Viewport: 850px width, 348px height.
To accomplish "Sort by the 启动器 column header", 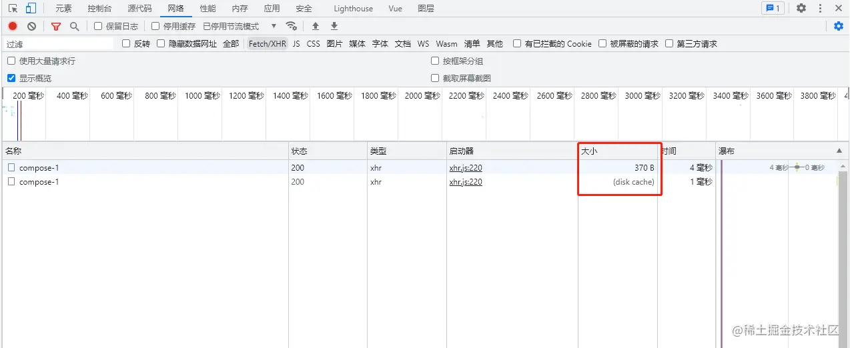I will 512,151.
